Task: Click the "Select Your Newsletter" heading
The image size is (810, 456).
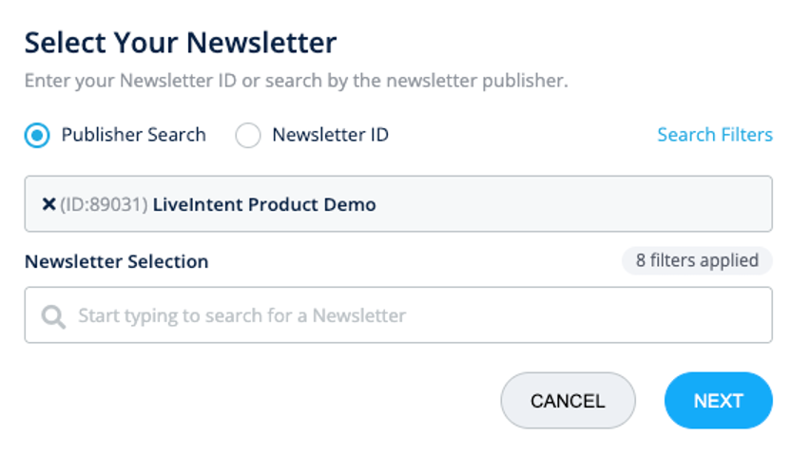Action: click(181, 43)
